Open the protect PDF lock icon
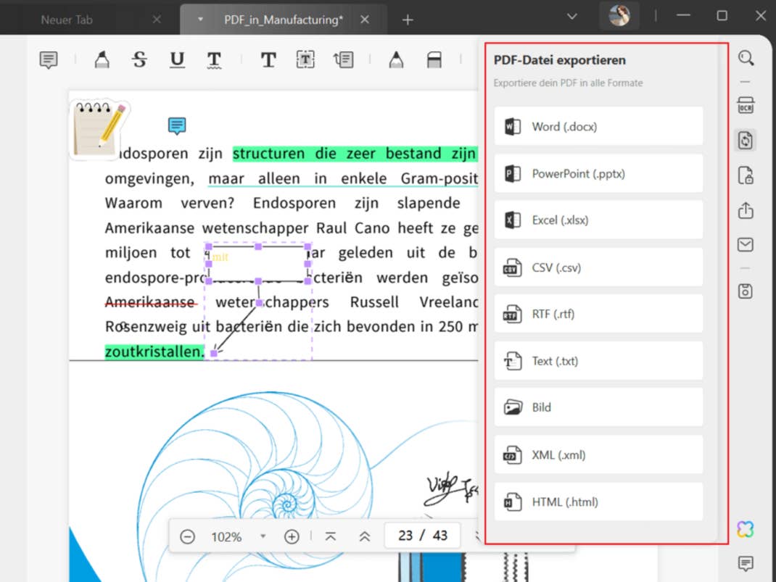The image size is (776, 582). pyautogui.click(x=745, y=175)
